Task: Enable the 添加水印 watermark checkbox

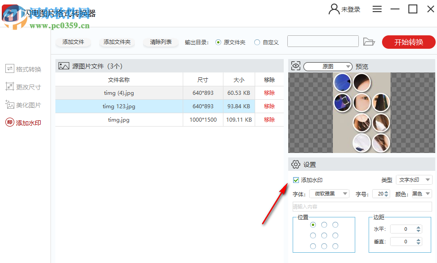Action: point(296,180)
